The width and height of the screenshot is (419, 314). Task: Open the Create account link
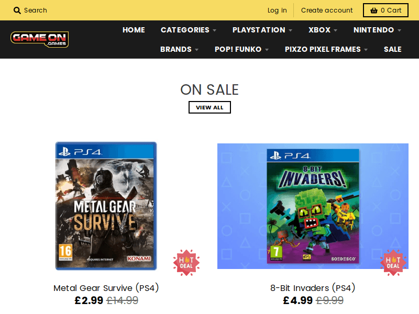coord(327,10)
